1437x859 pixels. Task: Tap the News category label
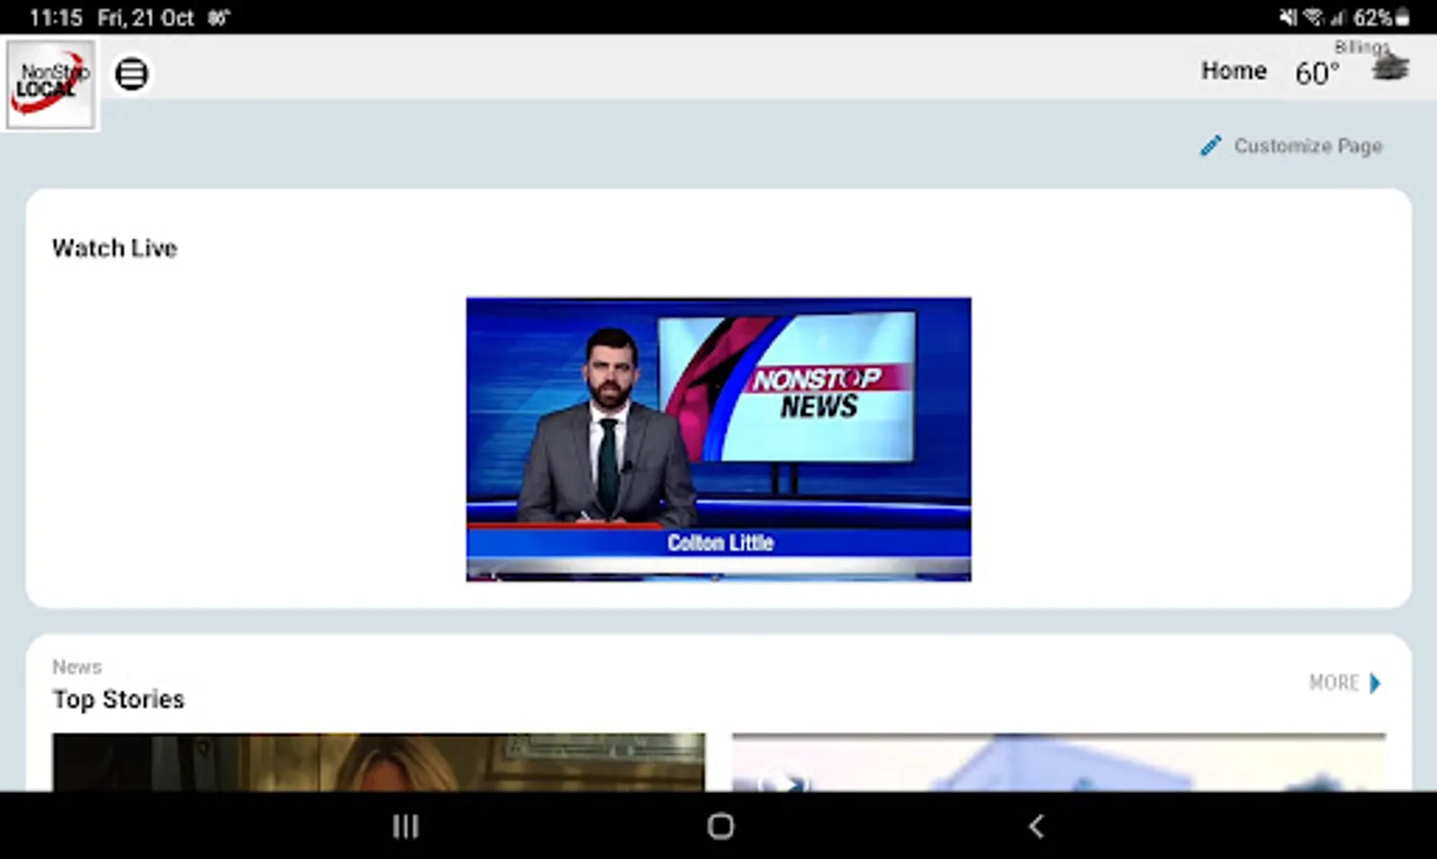click(76, 667)
